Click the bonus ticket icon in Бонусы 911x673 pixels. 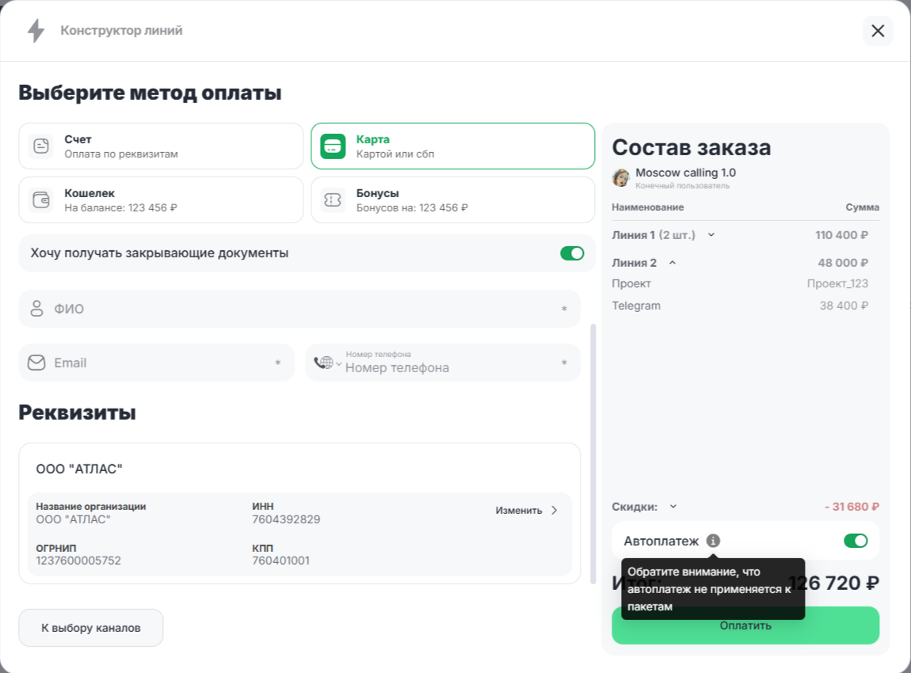click(333, 200)
